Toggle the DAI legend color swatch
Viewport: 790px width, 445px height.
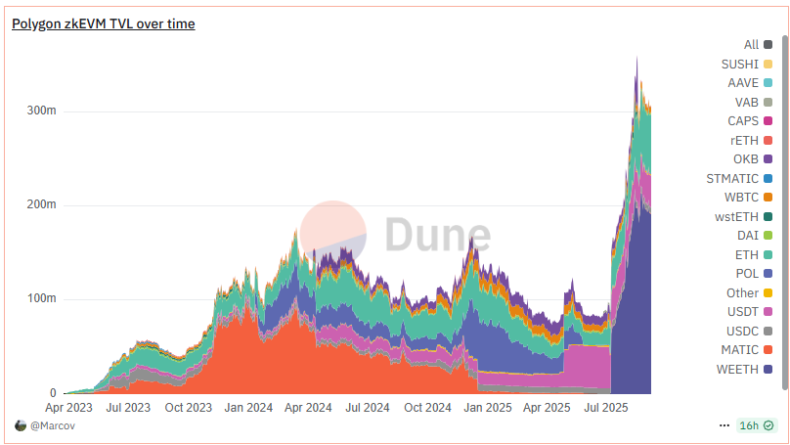(x=768, y=236)
